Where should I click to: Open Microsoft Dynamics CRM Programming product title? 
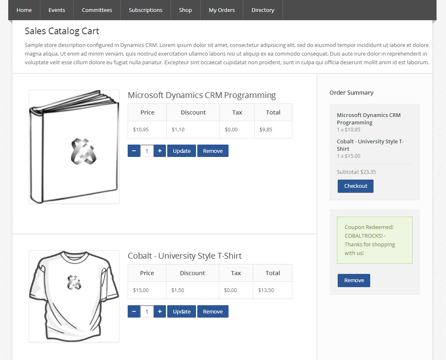[x=202, y=95]
